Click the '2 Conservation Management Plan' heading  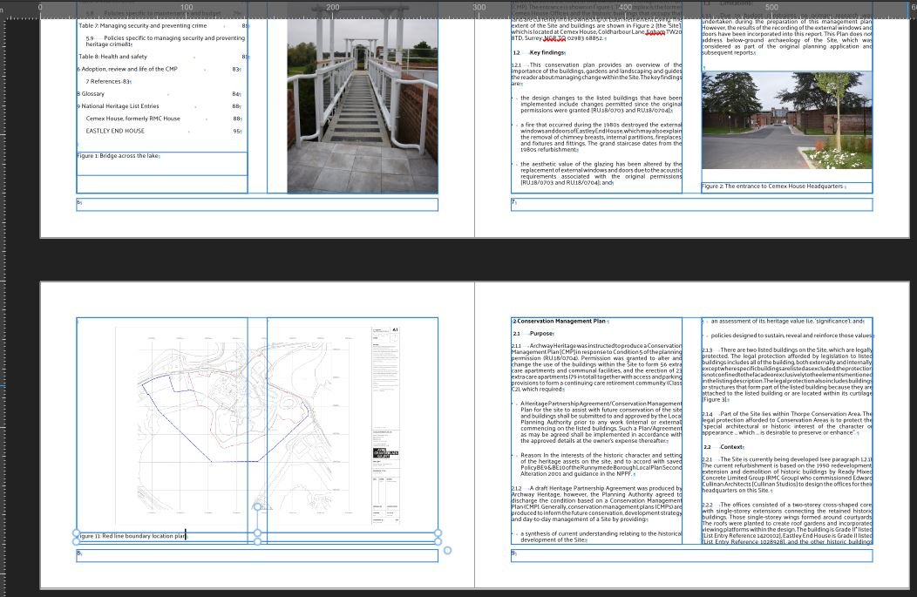point(560,322)
